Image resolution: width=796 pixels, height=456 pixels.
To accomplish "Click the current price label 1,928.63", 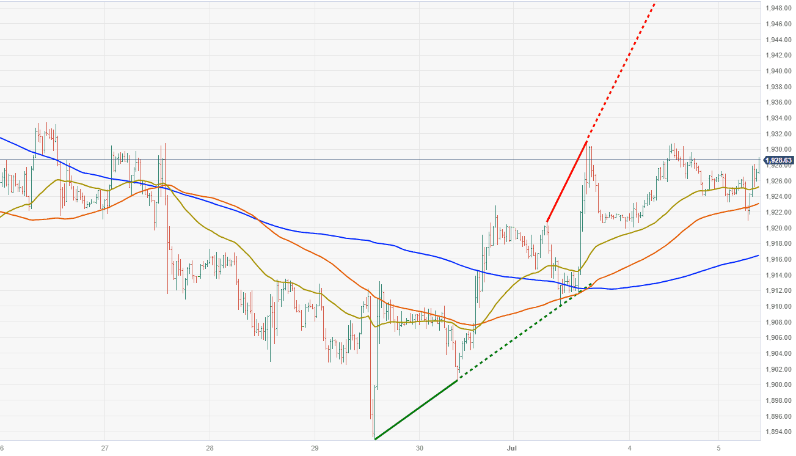I will click(780, 160).
